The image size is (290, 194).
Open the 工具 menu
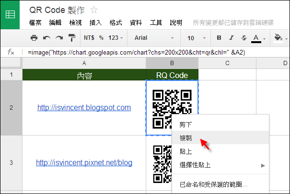point(156,23)
